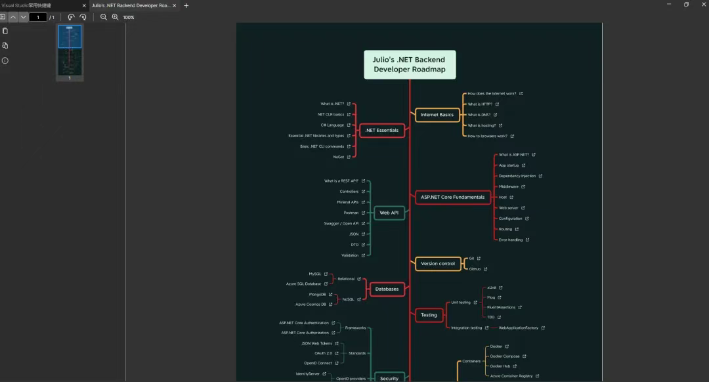
Task: Switch to Julio's .NET Backend Developer tab
Action: coord(131,5)
